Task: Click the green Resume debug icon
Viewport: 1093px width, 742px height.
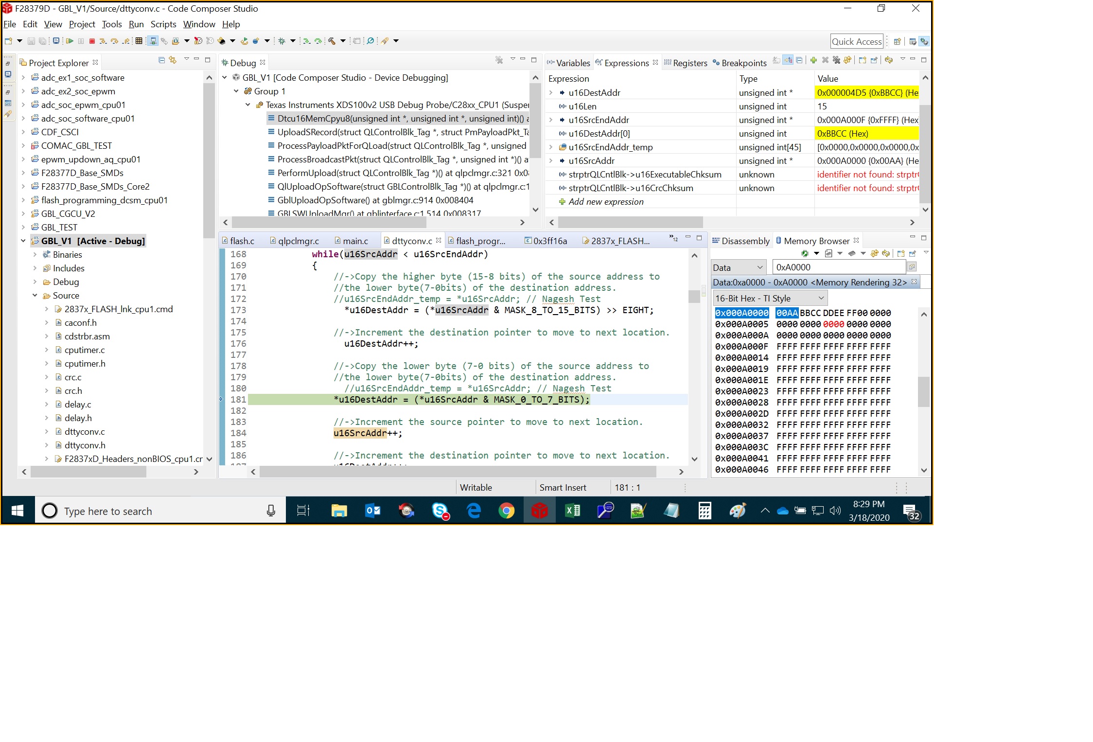Action: point(70,41)
